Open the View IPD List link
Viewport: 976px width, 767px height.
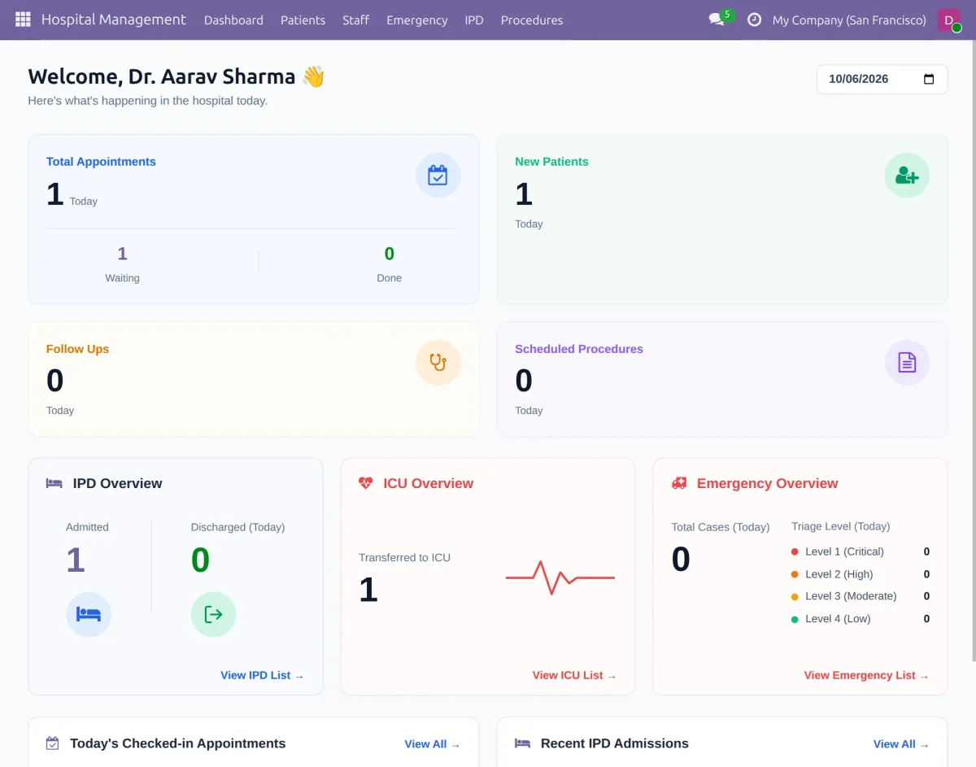[x=262, y=675]
